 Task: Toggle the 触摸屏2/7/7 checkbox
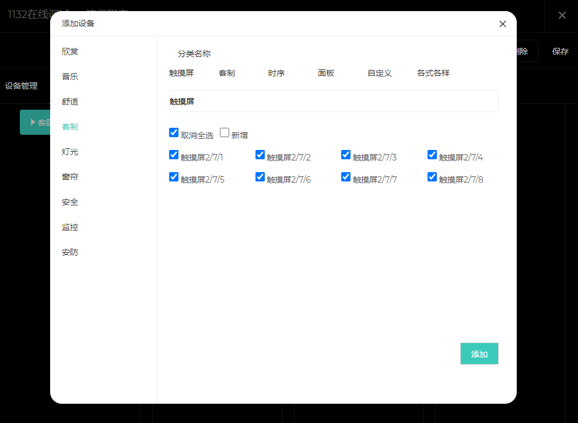tap(346, 177)
